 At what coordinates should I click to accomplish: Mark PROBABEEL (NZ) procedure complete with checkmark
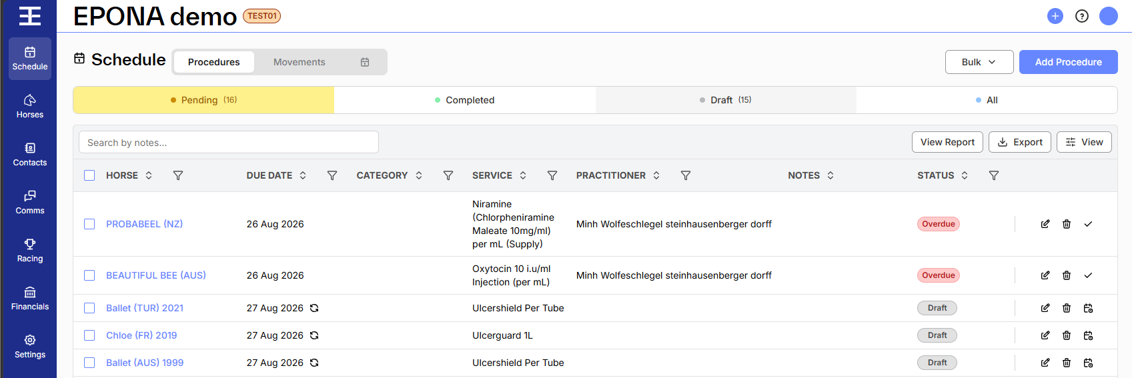tap(1088, 224)
